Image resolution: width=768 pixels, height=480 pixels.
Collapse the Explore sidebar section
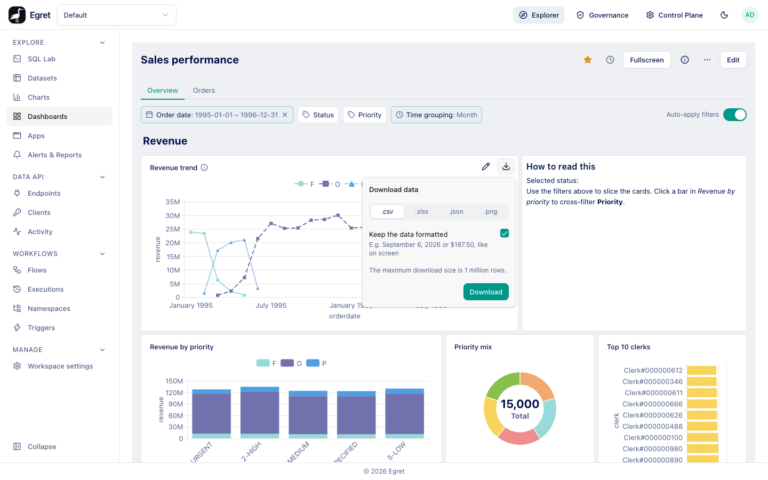102,43
